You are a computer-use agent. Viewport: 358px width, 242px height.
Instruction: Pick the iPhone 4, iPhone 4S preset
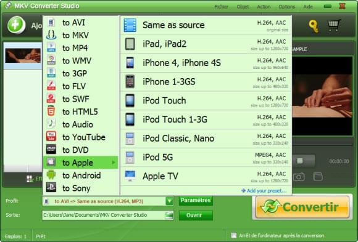pyautogui.click(x=206, y=63)
